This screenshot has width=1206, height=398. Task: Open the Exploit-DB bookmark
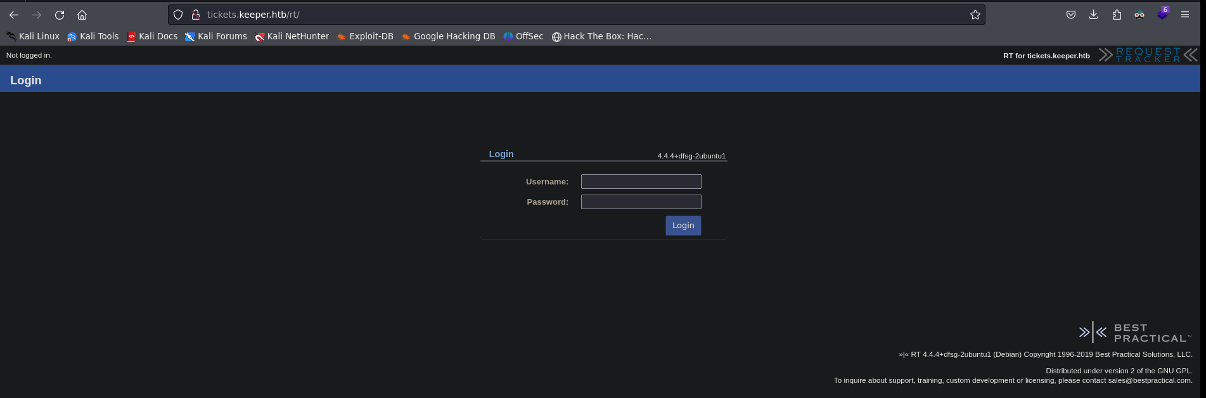click(365, 37)
